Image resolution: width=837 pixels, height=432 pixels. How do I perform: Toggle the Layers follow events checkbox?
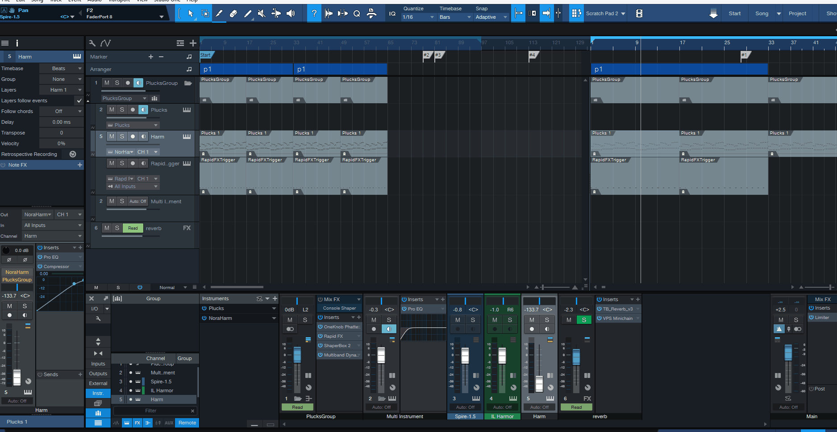(x=79, y=101)
